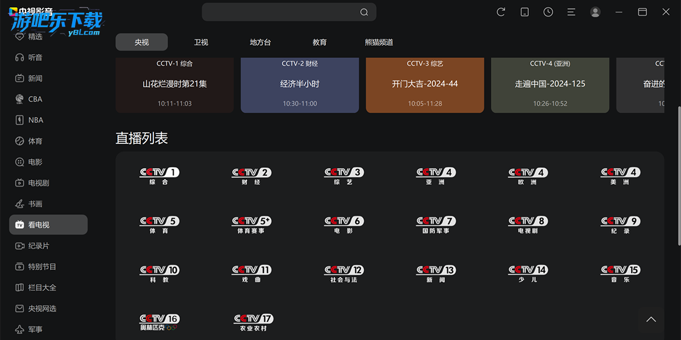Open CCTV-15 音乐 channel logo
Viewport: 681px width, 340px height.
point(620,274)
